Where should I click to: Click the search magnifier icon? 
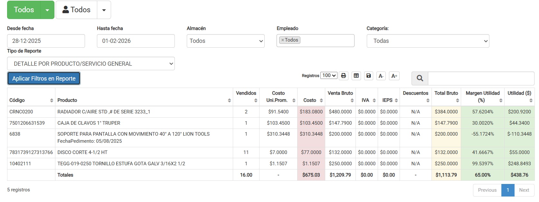[420, 78]
